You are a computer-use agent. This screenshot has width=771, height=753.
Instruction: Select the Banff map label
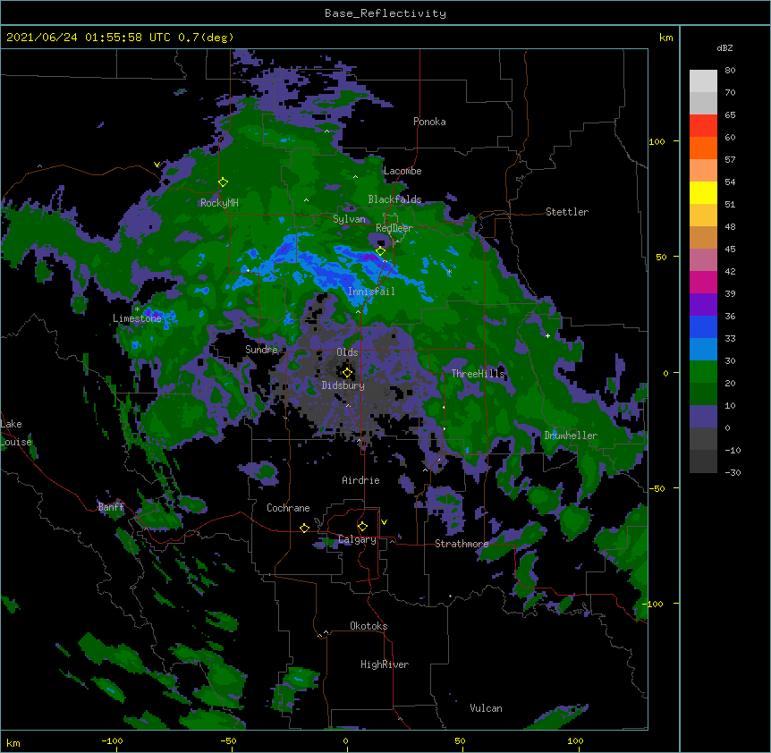coord(111,507)
